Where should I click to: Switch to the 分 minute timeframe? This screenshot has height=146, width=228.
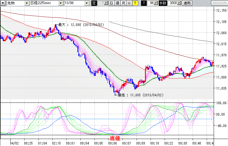(x=129, y=3)
